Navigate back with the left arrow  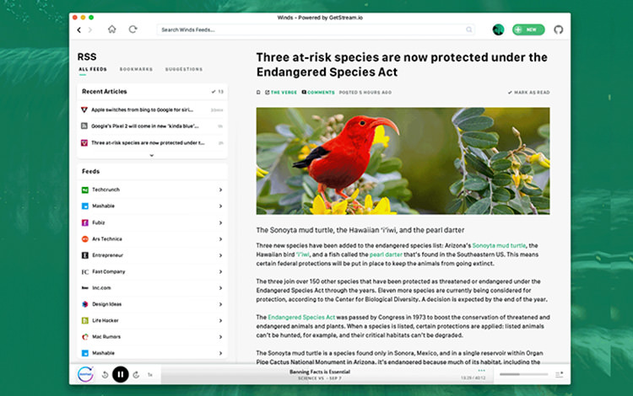coord(79,29)
